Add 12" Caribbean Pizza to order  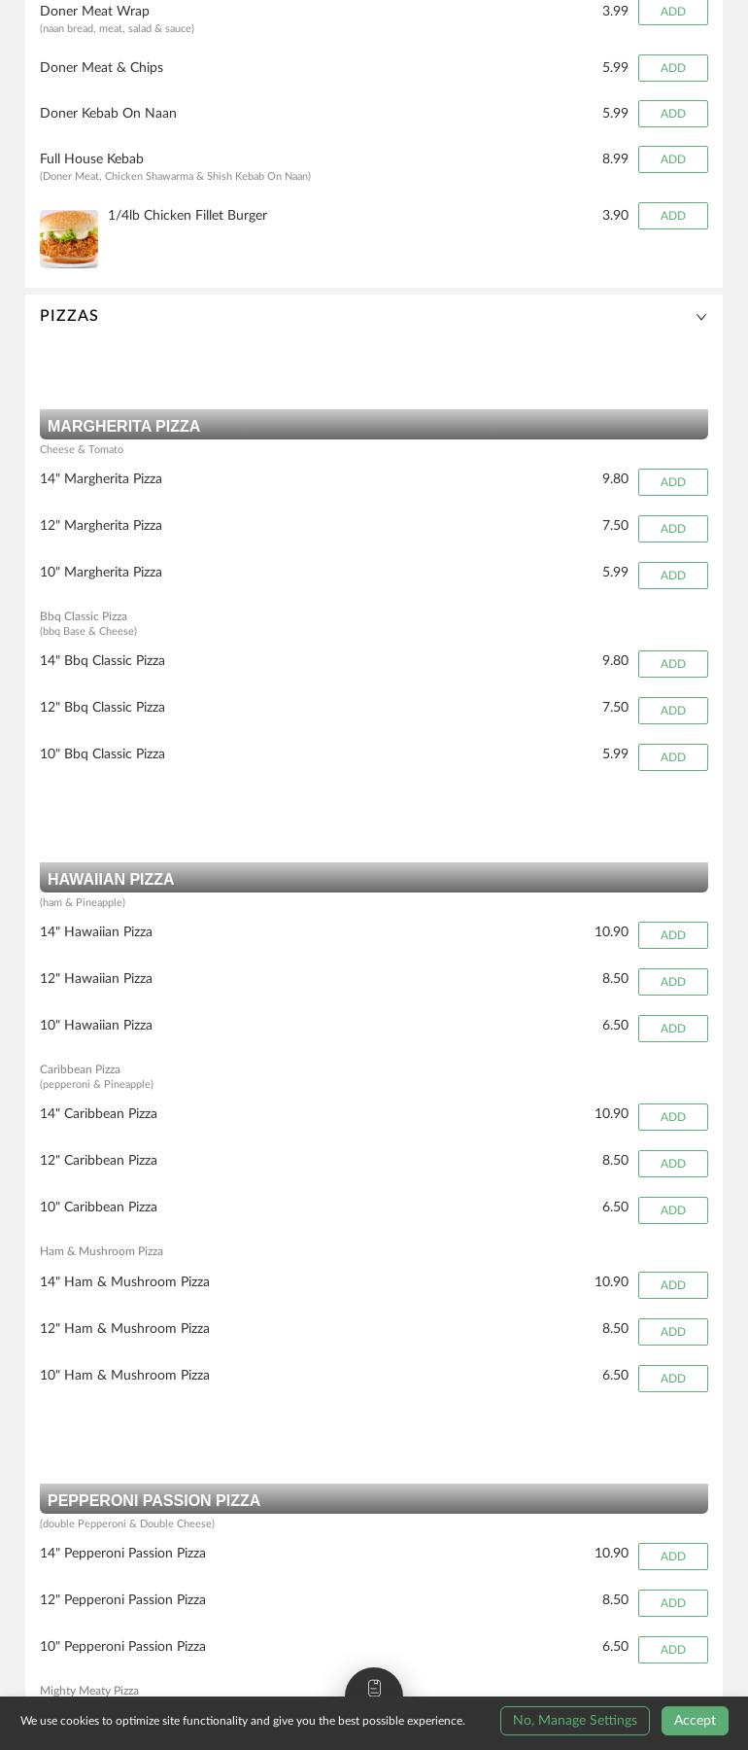[x=672, y=1164]
